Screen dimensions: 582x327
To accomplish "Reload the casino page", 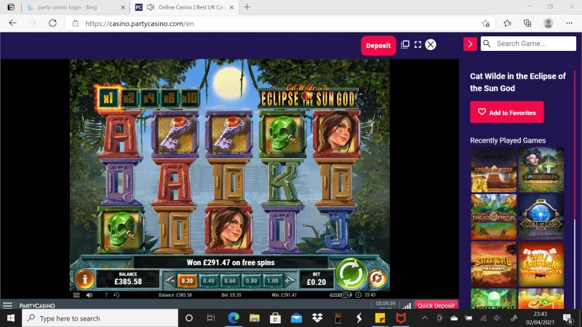I will pos(52,23).
